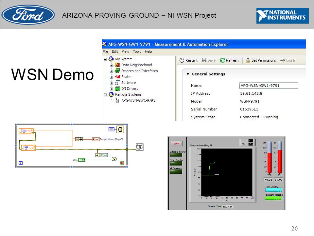Expand the IVI Drivers node
The height and width of the screenshot is (236, 314).
[111, 89]
